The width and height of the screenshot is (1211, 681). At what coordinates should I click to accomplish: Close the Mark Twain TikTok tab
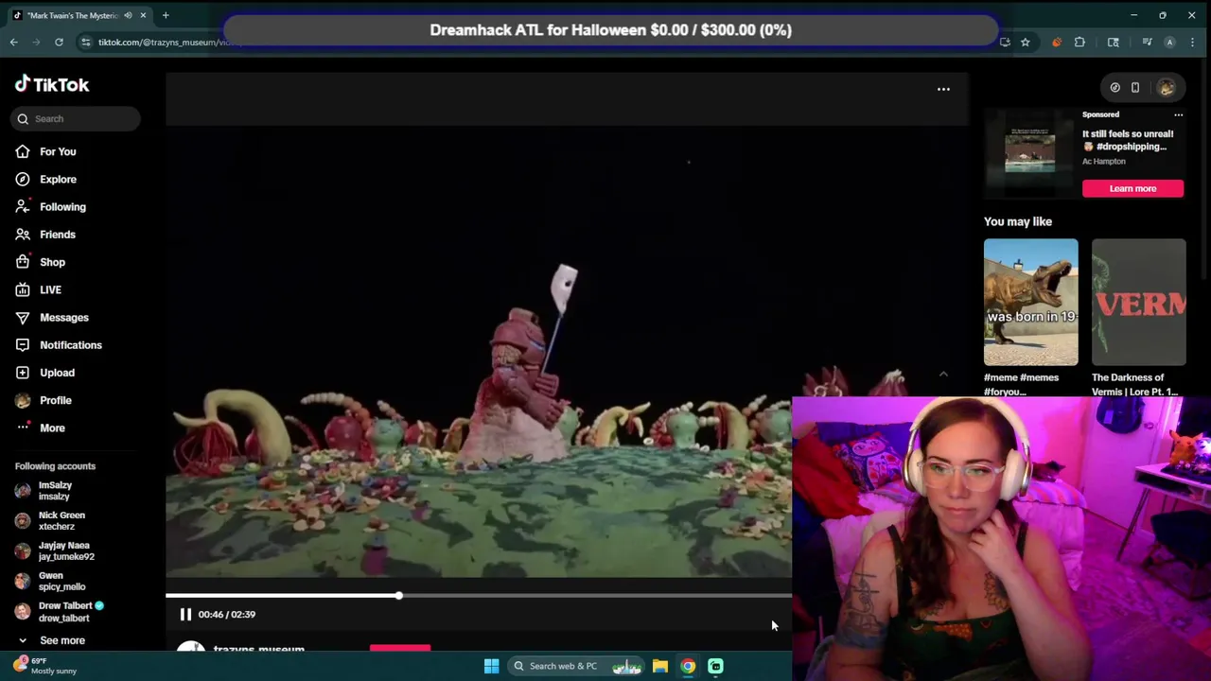point(143,15)
